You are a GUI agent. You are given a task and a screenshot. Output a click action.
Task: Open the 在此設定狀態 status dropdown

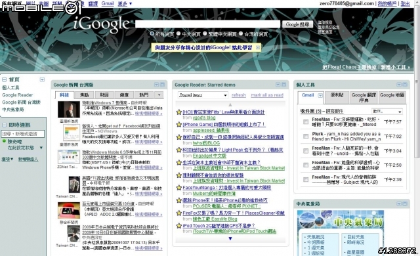(41, 148)
